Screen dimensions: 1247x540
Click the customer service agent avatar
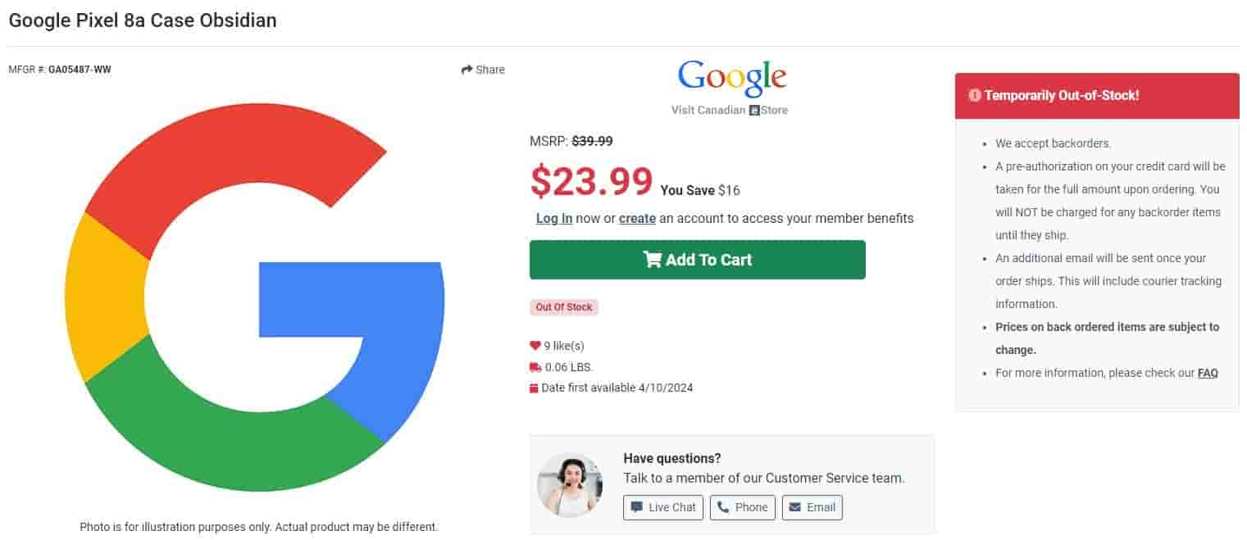[570, 485]
